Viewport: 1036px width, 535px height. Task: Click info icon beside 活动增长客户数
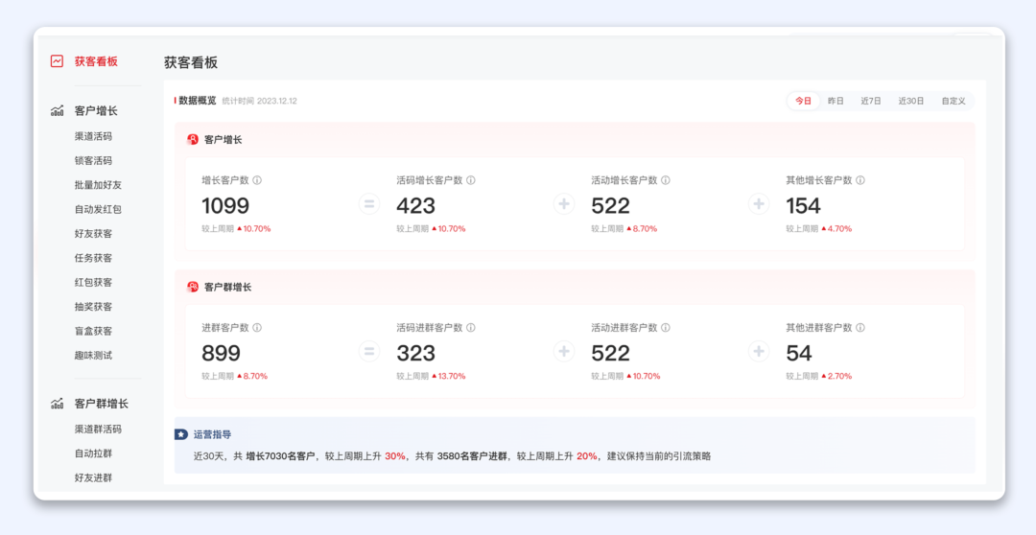(666, 180)
